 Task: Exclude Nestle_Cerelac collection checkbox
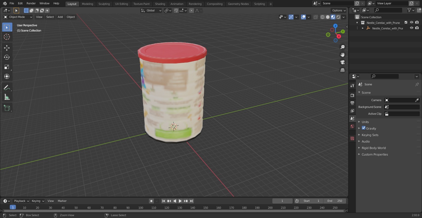click(406, 23)
